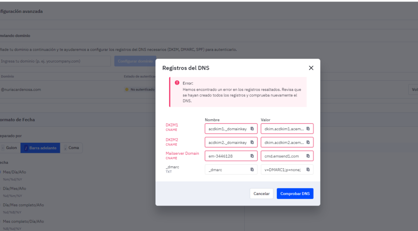The width and height of the screenshot is (418, 231).
Task: Copy the value cmd.emsend1.com
Action: (x=308, y=156)
